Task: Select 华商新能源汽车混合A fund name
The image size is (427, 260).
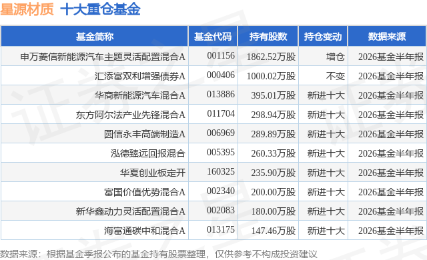Action: tap(140, 95)
